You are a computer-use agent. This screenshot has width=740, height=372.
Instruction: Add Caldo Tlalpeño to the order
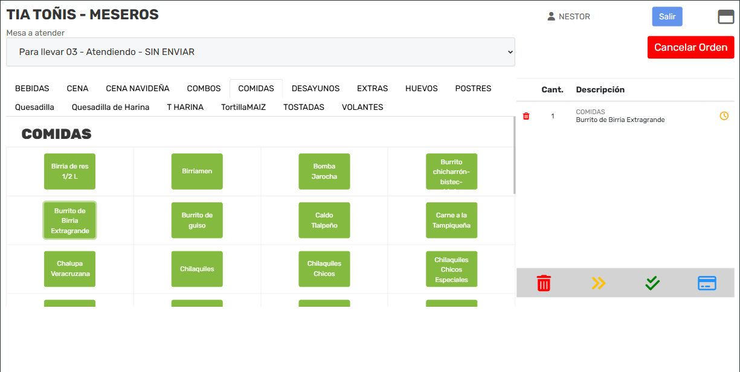[x=324, y=220]
